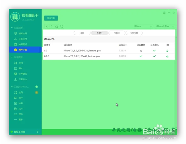Select iPhone7,1_8.1.2_12B440_Restore.ipsw file name
Viewport: 186px width, 144px height.
coord(82,56)
